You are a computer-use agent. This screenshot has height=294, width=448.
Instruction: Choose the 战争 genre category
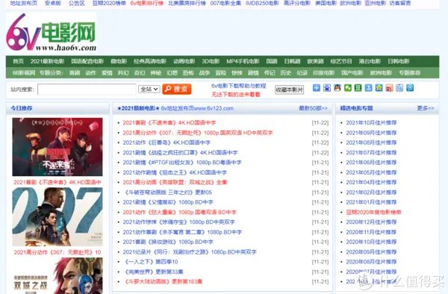(x=205, y=73)
